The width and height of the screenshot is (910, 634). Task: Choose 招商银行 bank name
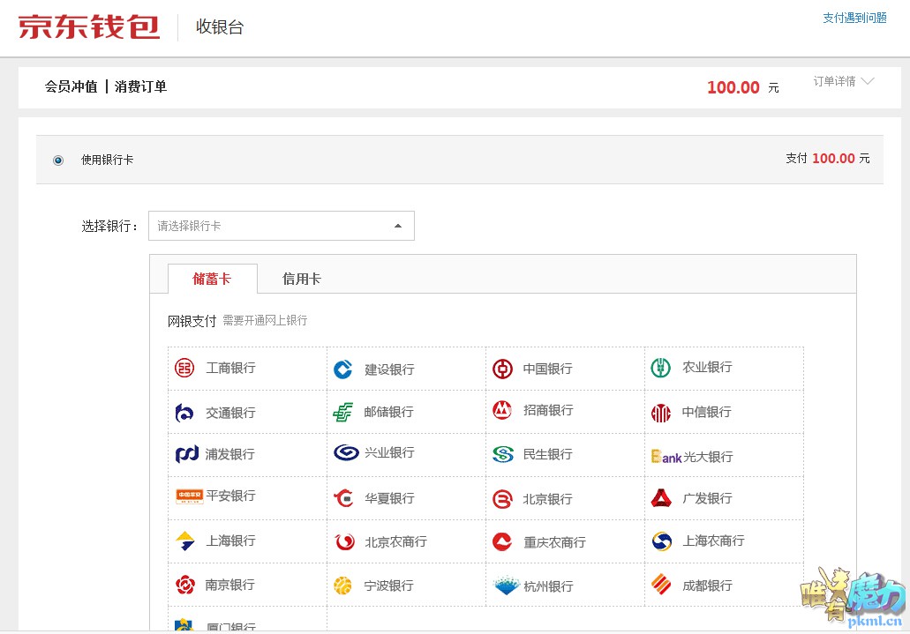coord(548,410)
